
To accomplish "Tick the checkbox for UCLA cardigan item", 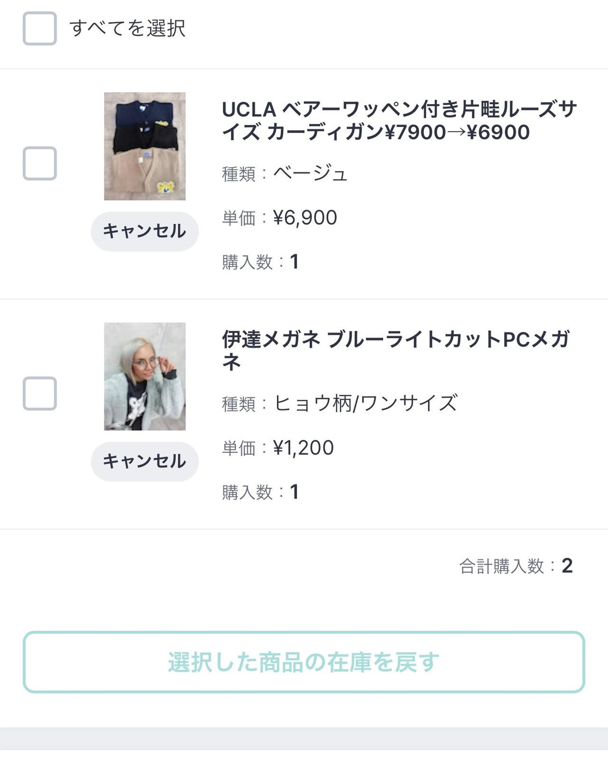I will point(40,163).
